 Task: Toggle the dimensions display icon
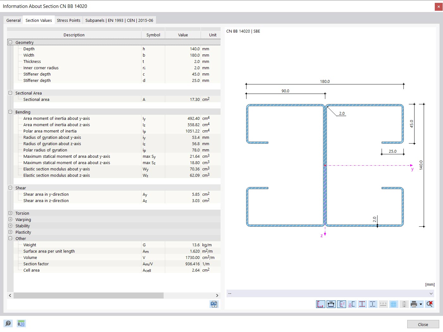(x=331, y=304)
